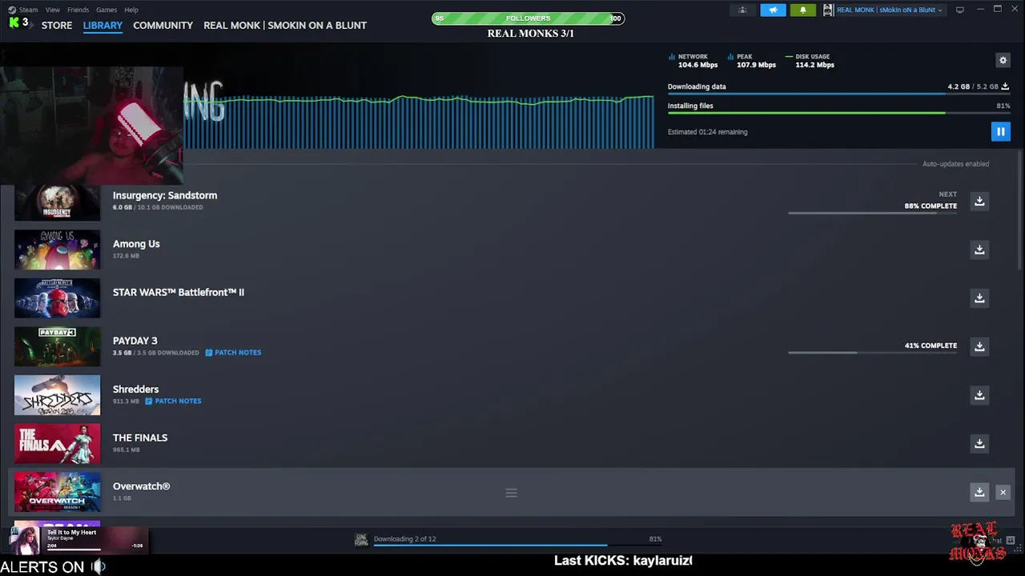Open PAYDAY 3 PATCH NOTES link
This screenshot has height=576, width=1025.
point(238,353)
